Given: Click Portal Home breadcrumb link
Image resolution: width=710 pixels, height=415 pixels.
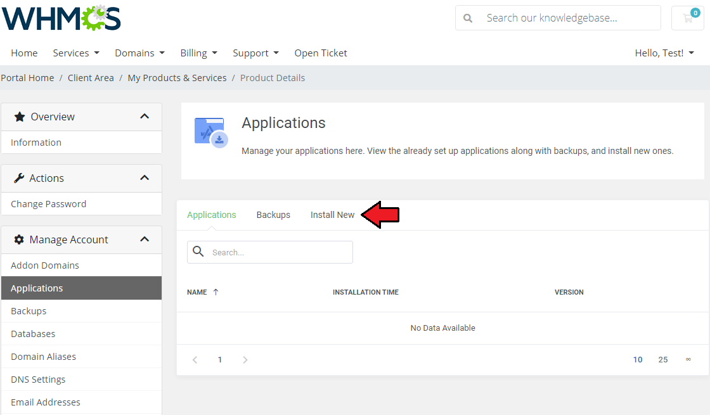Looking at the screenshot, I should [x=27, y=78].
